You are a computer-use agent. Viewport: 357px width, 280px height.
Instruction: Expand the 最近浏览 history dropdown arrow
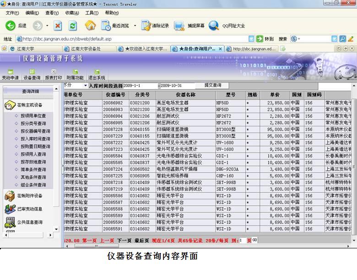[135, 26]
